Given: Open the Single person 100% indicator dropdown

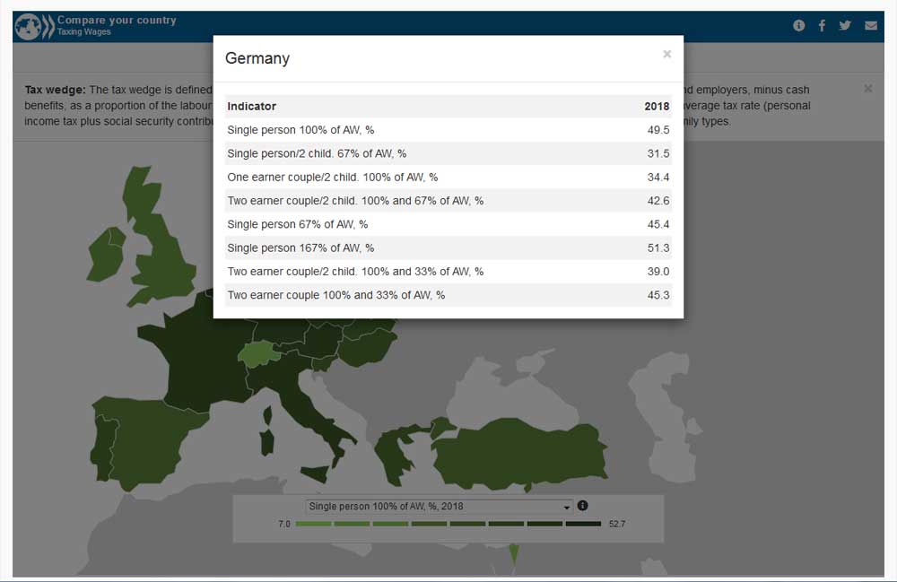Looking at the screenshot, I should (439, 507).
